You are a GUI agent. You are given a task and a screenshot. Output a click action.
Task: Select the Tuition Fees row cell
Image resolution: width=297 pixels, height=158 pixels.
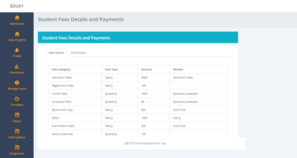click(60, 94)
